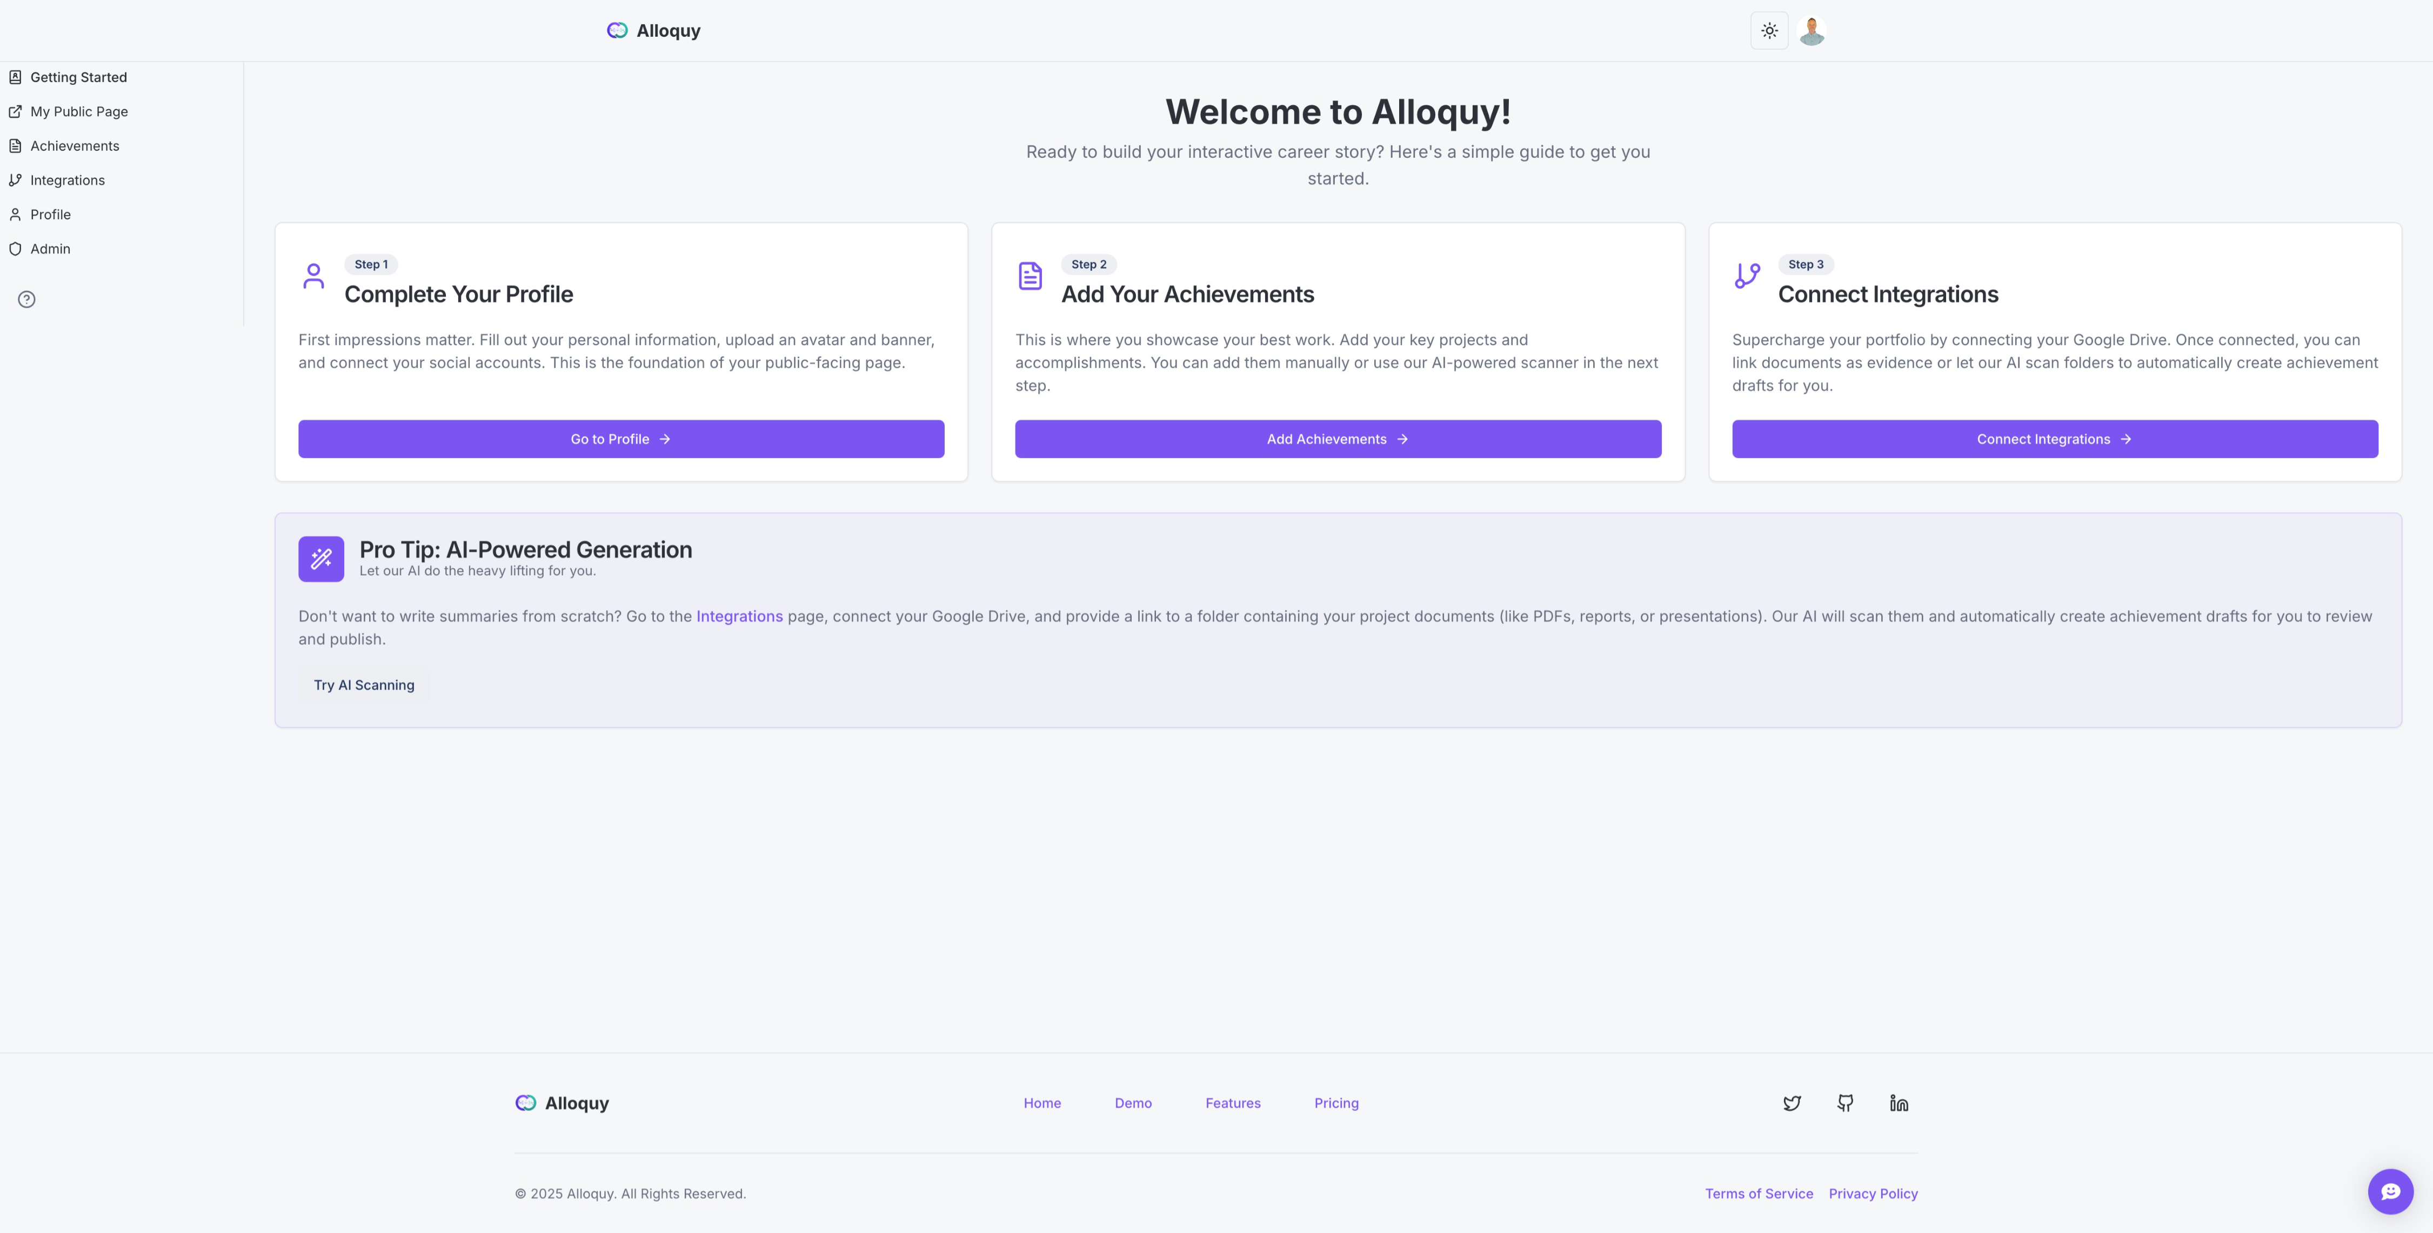The image size is (2433, 1233).
Task: Select Integrations in the sidebar
Action: pyautogui.click(x=67, y=180)
